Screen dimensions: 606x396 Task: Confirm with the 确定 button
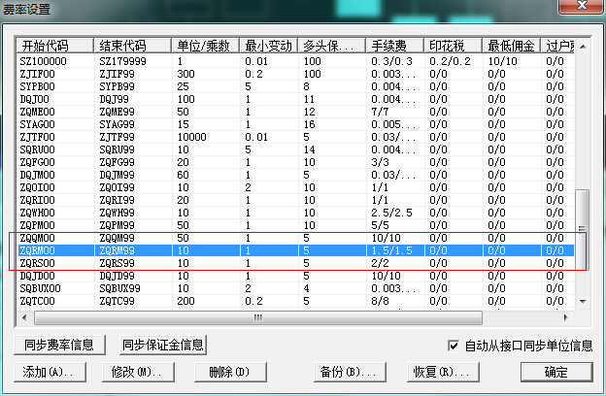pos(556,372)
